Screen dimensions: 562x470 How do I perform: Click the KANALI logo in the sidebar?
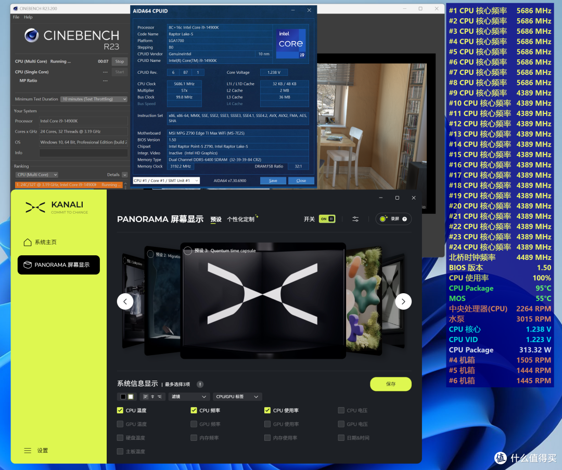pyautogui.click(x=57, y=207)
